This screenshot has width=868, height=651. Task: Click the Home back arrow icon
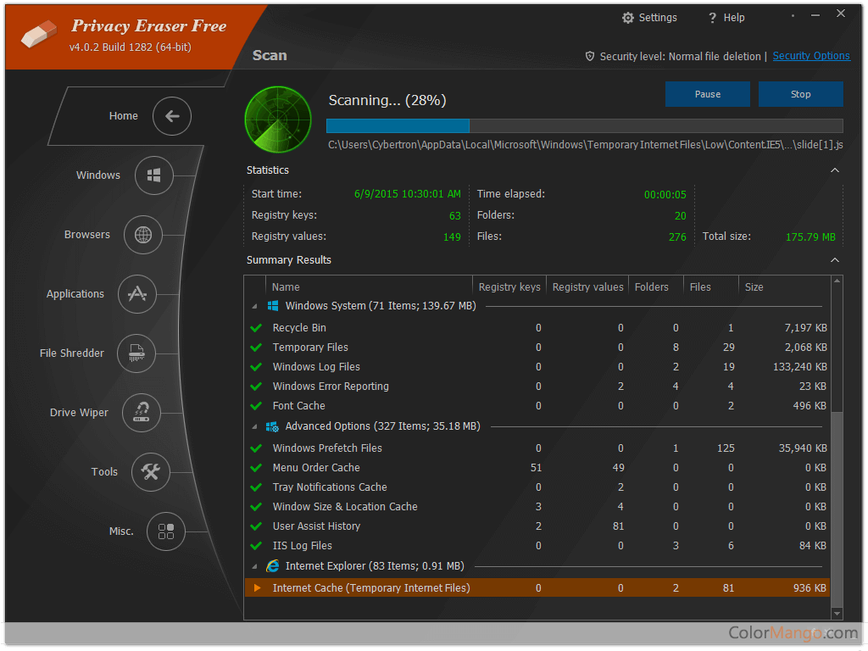171,115
